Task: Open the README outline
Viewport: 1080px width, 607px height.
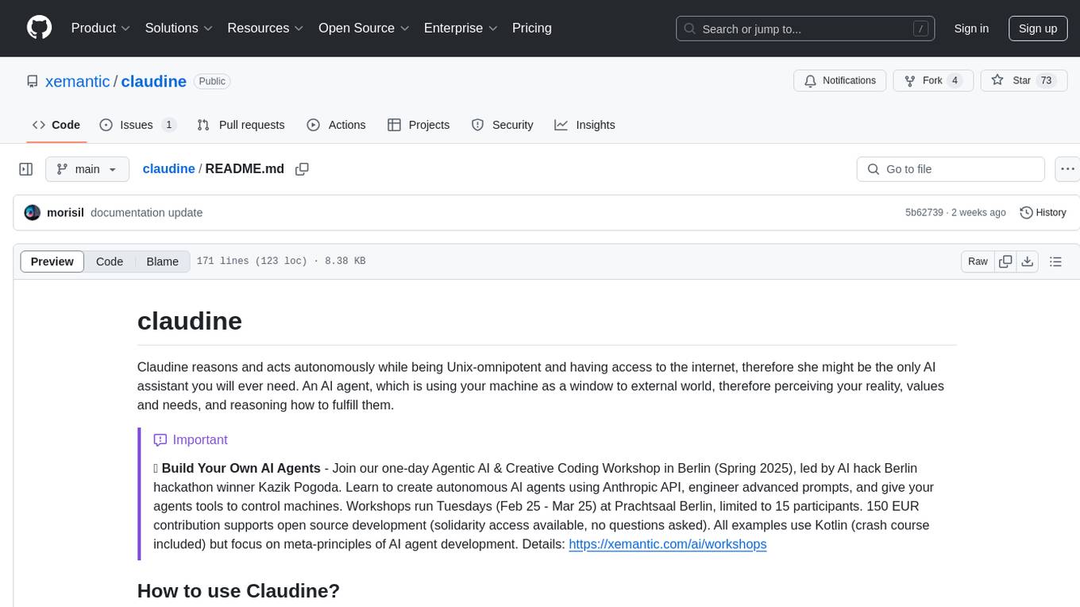Action: pyautogui.click(x=1055, y=261)
